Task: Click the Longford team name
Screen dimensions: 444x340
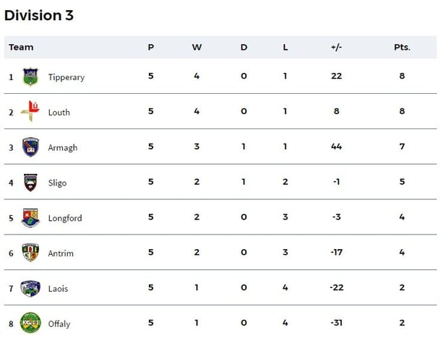Action: coord(65,218)
